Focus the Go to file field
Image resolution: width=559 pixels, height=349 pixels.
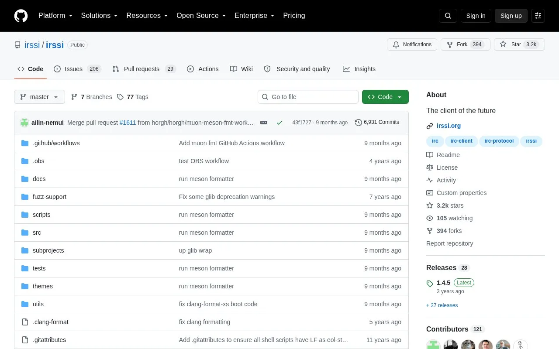(308, 97)
